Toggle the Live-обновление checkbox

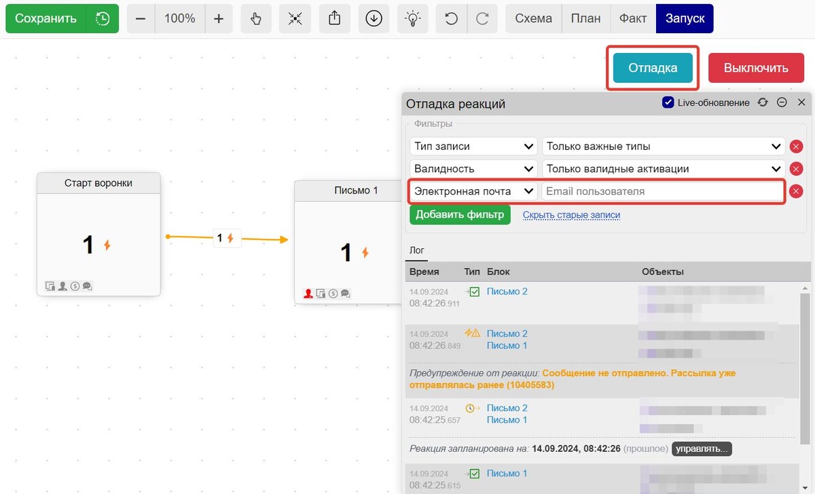tap(668, 102)
